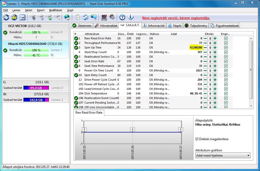Click the disk with speaker test icon
The width and height of the screenshot is (260, 171).
tap(33, 17)
